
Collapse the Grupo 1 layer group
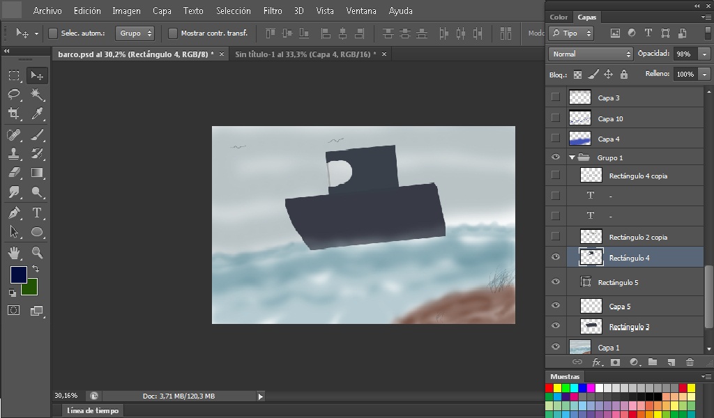click(x=572, y=158)
